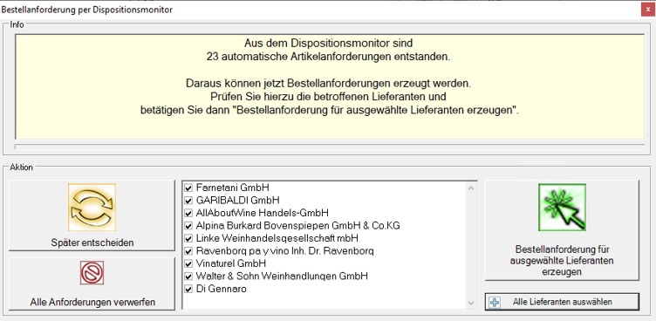Image resolution: width=656 pixels, height=321 pixels.
Task: Close the Bestellanforderung dialog window
Action: [x=647, y=10]
